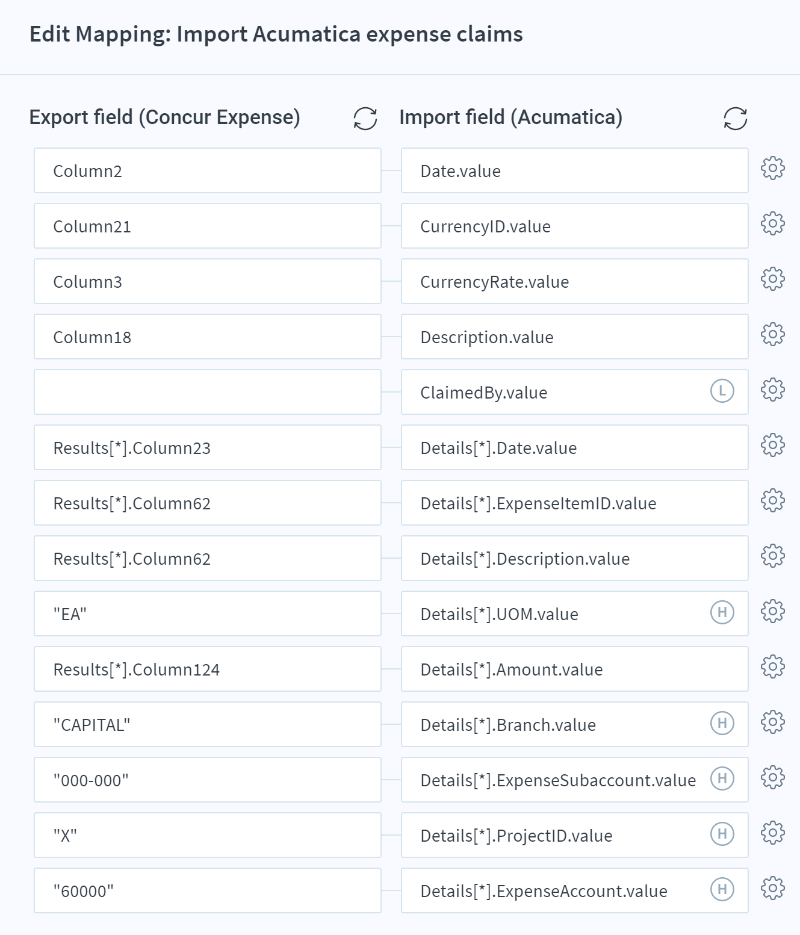Viewport: 800px width, 935px height.
Task: Select the Details[*].ProjectID.value import field
Action: 575,835
